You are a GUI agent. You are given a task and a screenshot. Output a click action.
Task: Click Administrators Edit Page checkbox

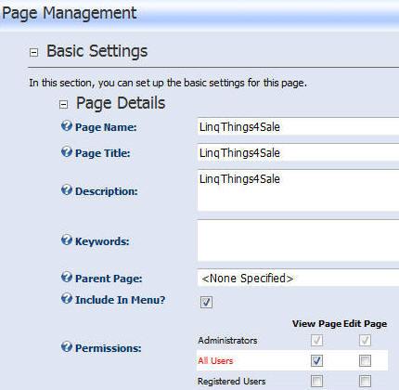[x=365, y=341]
